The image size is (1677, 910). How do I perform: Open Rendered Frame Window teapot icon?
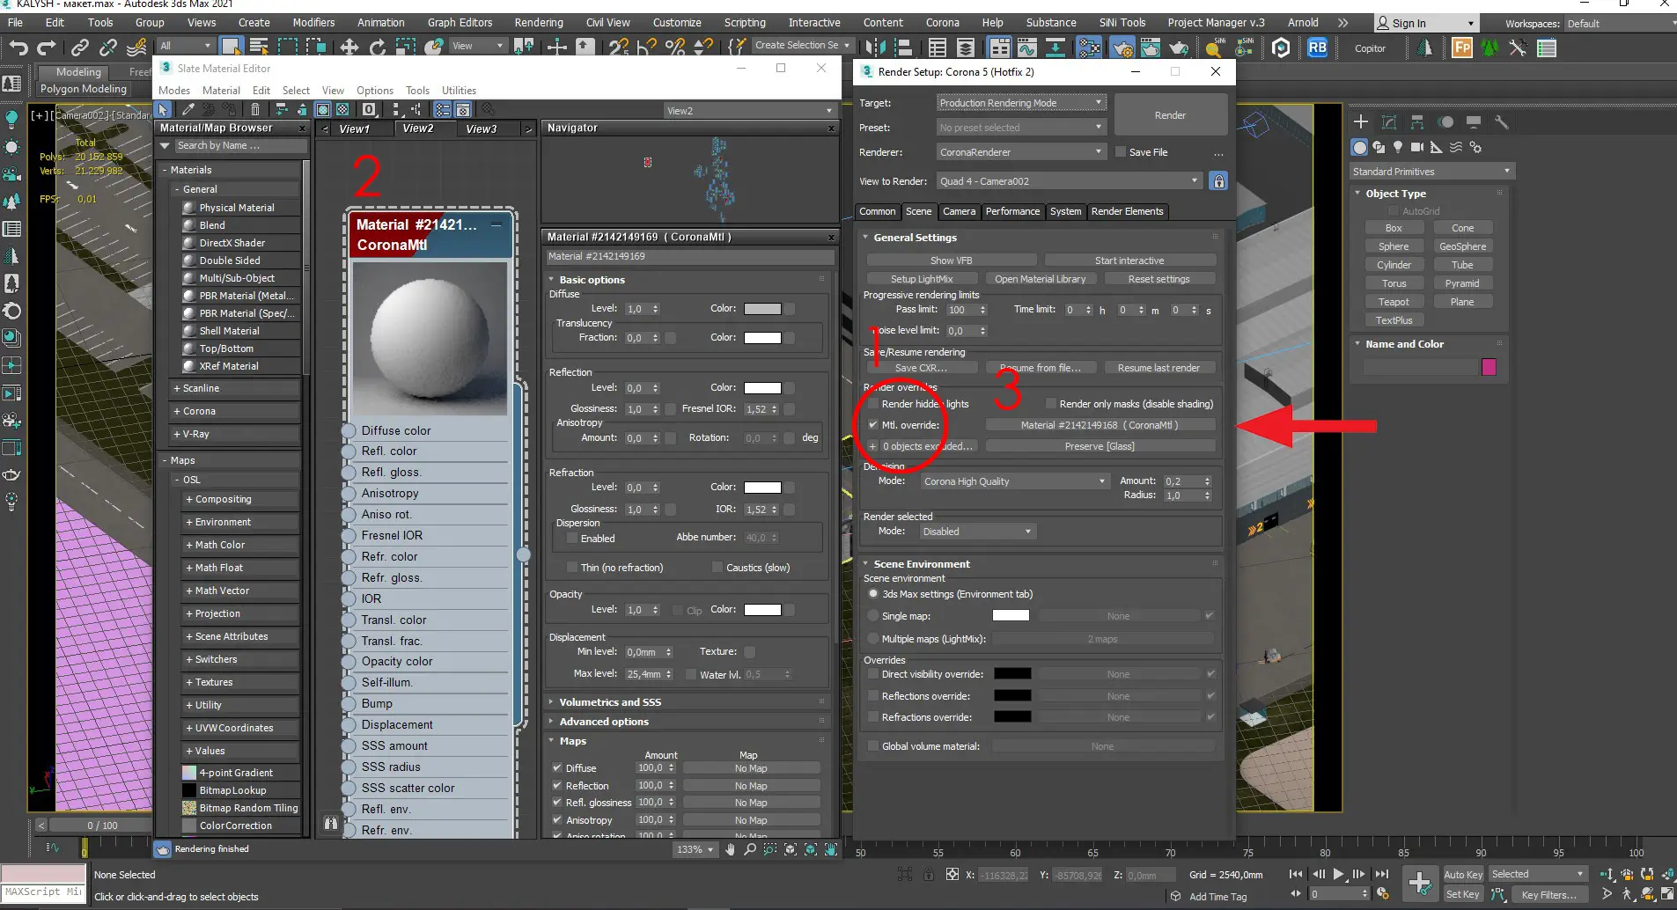[1151, 48]
